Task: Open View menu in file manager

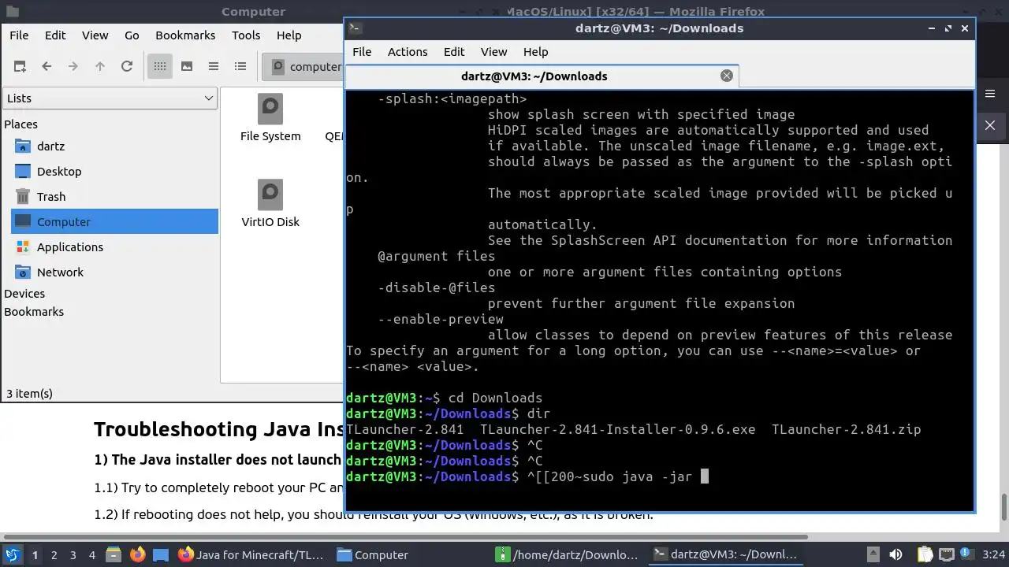Action: [x=95, y=35]
